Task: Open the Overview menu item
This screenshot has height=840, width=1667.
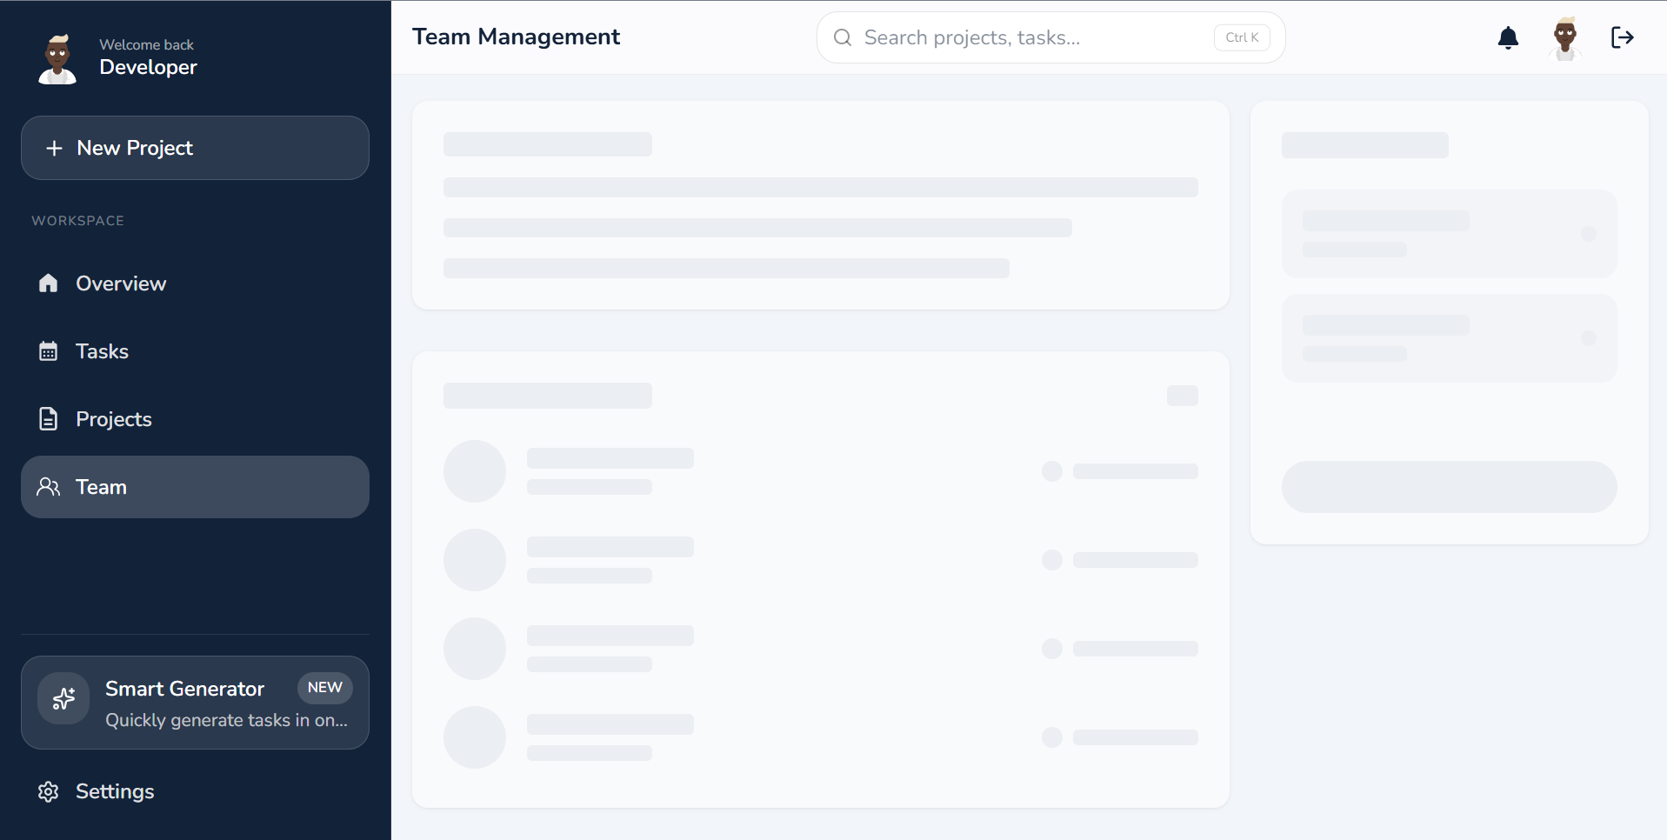Action: coord(195,283)
